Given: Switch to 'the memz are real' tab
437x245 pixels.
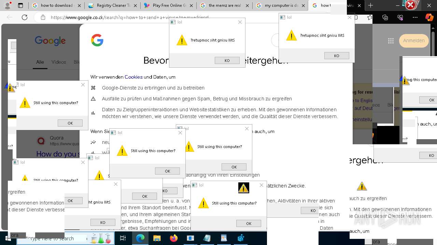Looking at the screenshot, I should point(224,5).
